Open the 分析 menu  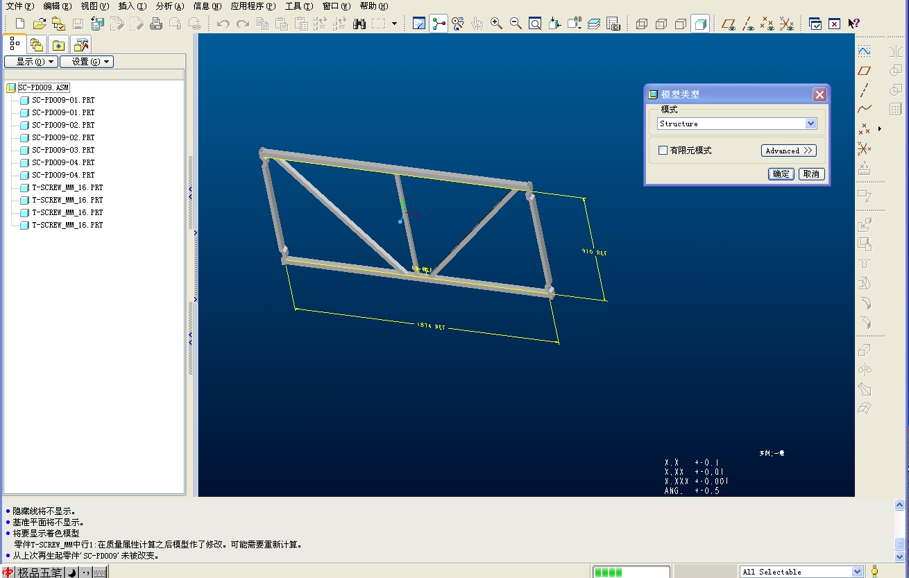[169, 6]
